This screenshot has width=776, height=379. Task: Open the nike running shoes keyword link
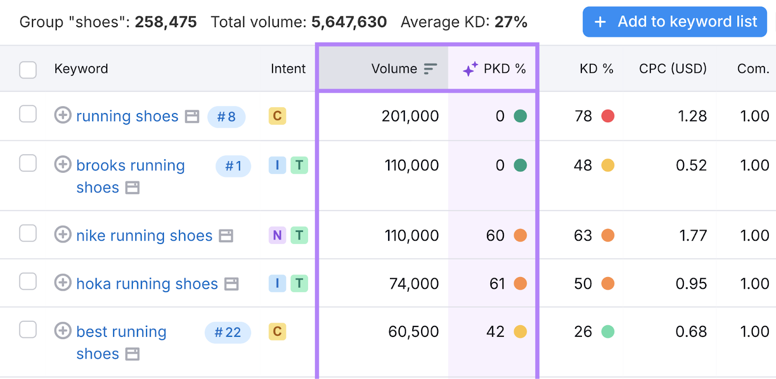[x=145, y=235]
